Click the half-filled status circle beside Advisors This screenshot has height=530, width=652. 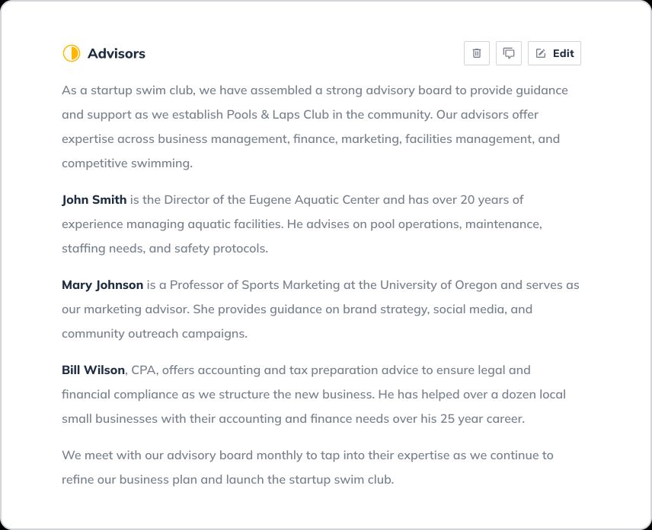click(71, 53)
